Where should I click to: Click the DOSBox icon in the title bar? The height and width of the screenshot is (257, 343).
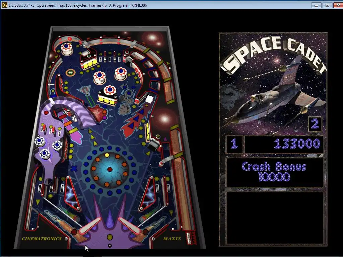tap(4, 5)
